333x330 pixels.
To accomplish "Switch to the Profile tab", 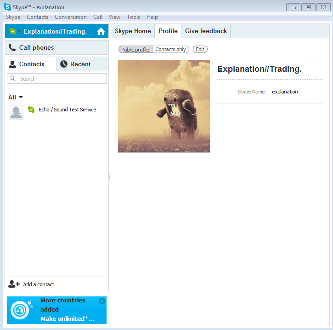I will point(168,31).
